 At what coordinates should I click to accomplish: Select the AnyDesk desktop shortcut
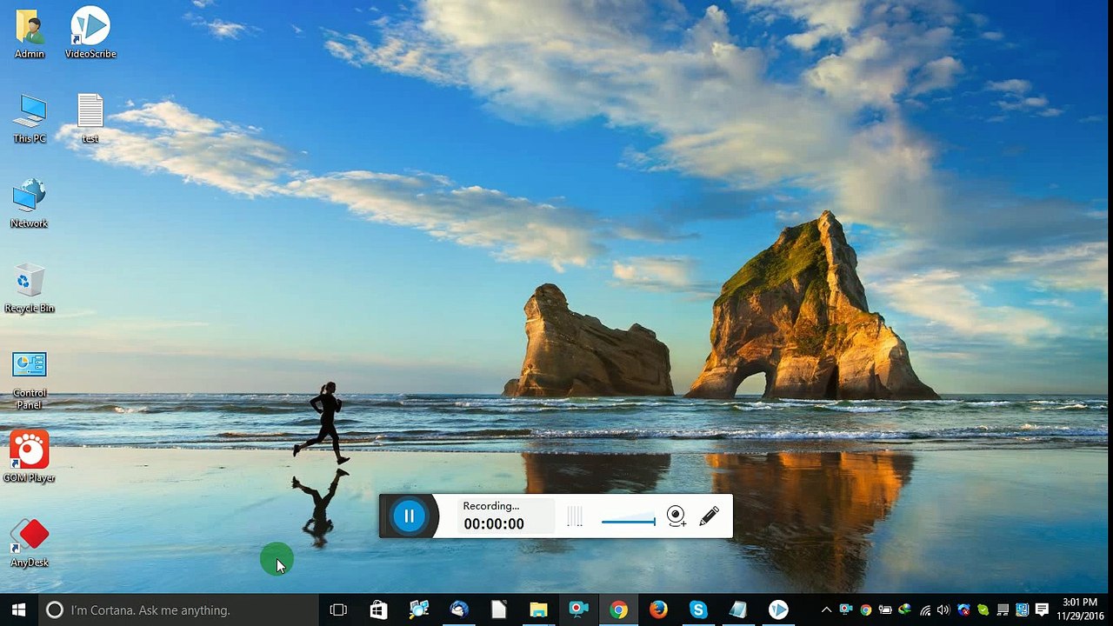click(x=30, y=543)
